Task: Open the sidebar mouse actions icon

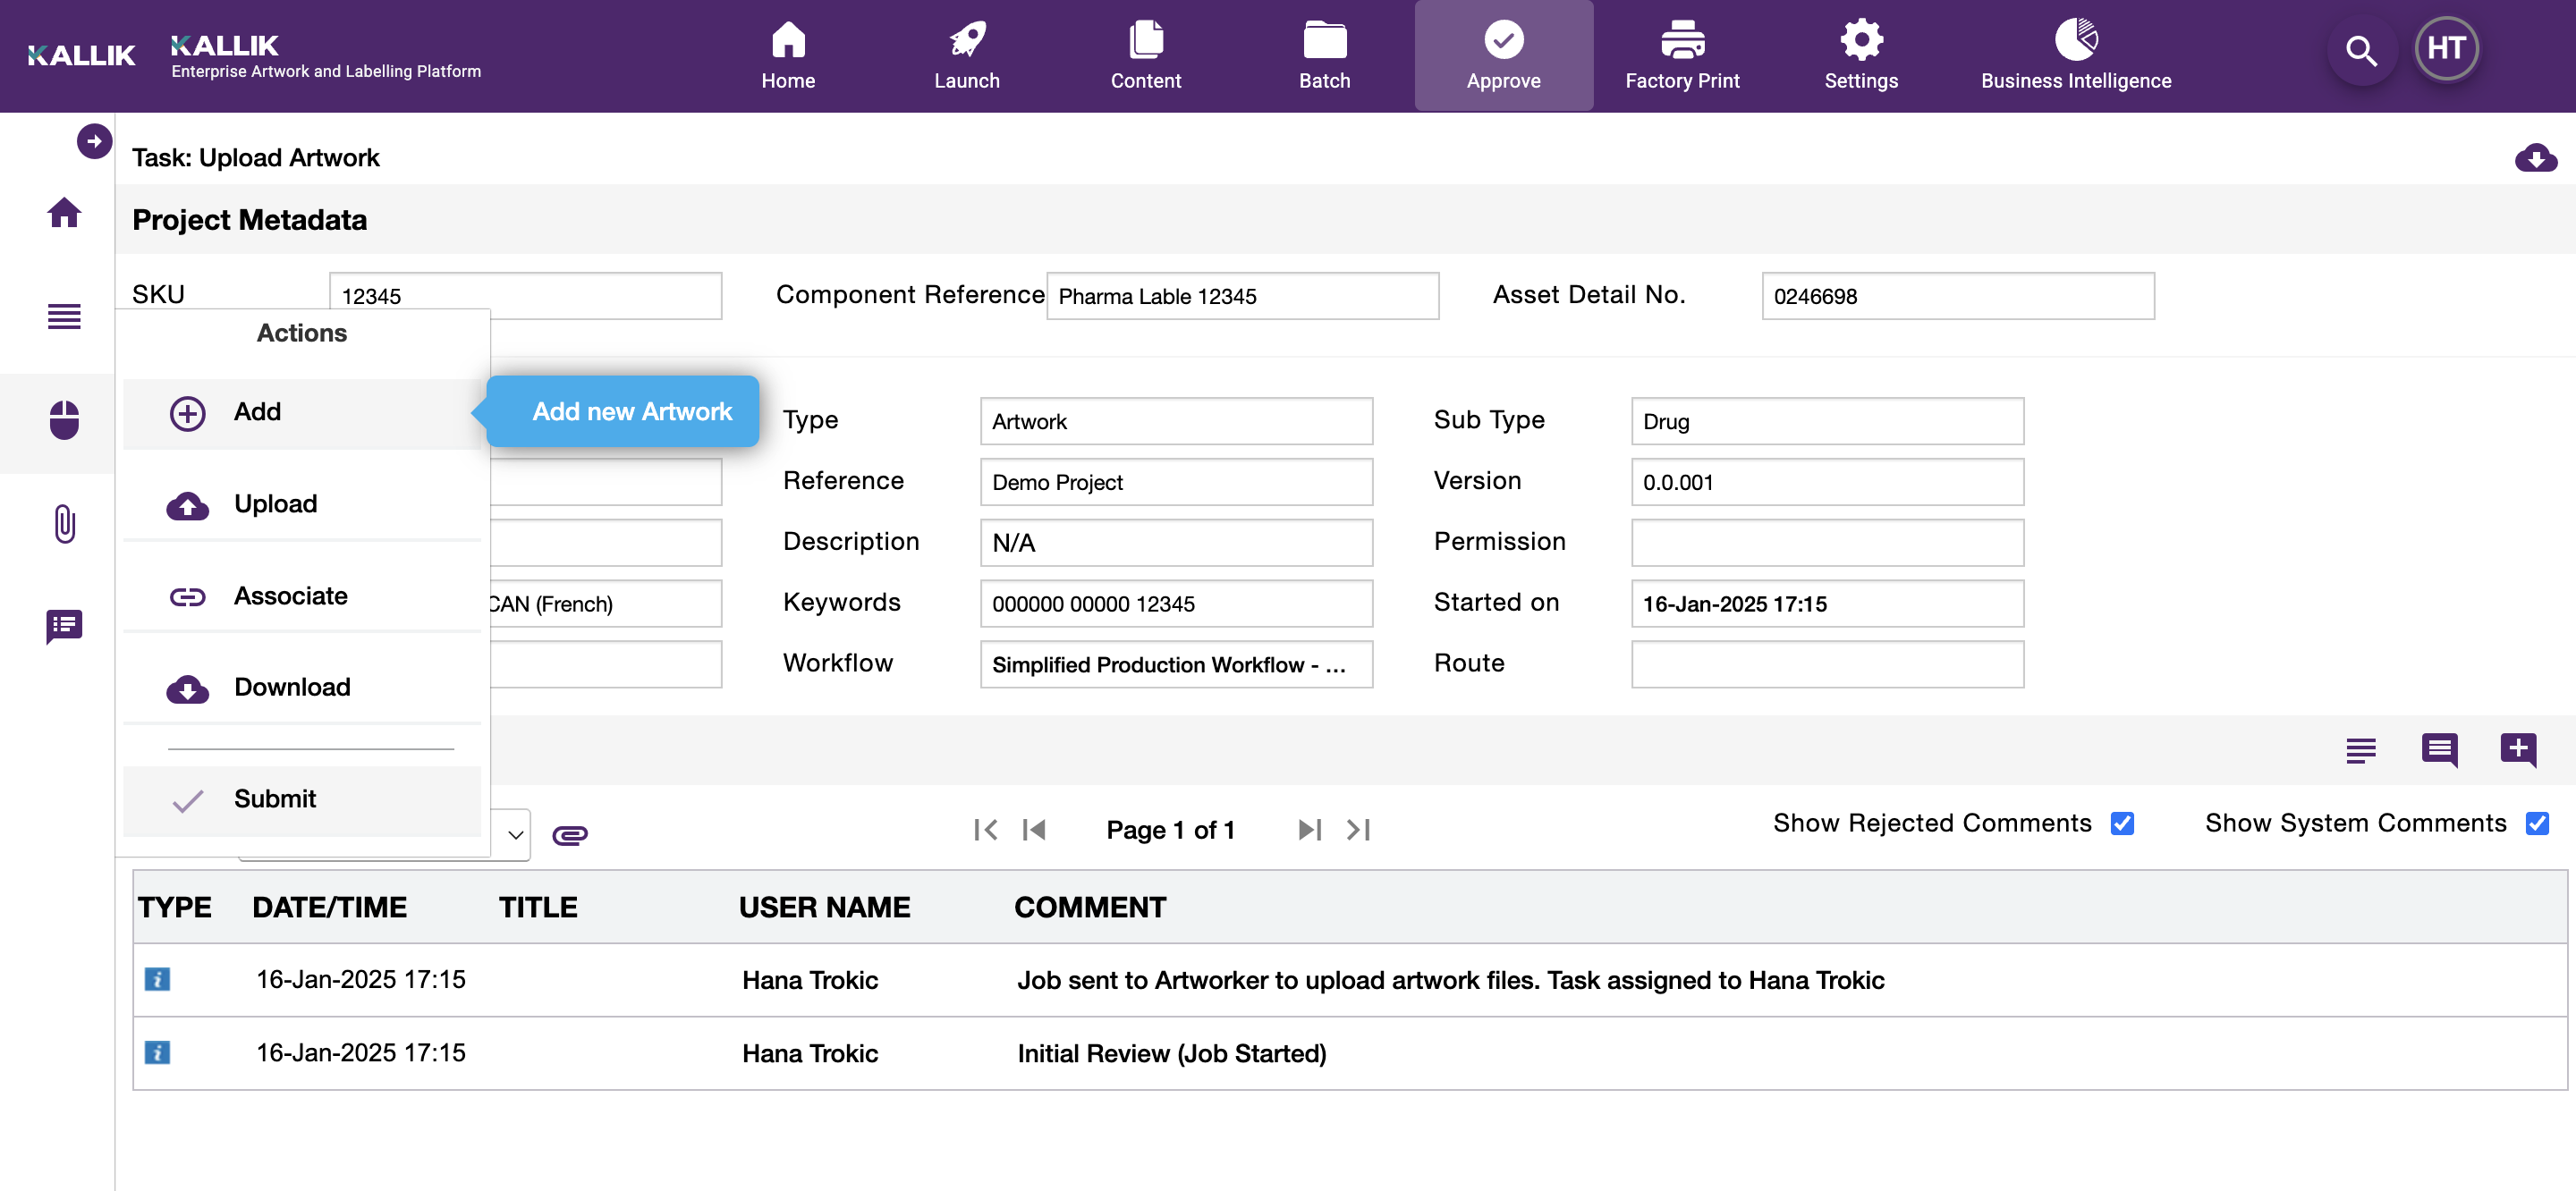Action: point(64,420)
